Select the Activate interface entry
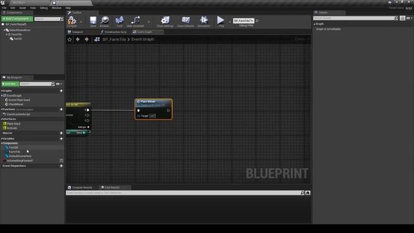 (12, 128)
